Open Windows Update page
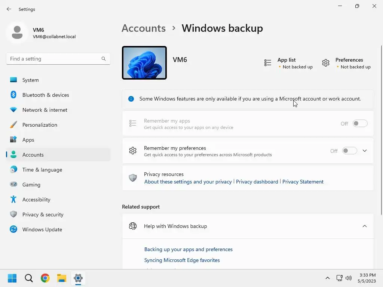 [58, 229]
